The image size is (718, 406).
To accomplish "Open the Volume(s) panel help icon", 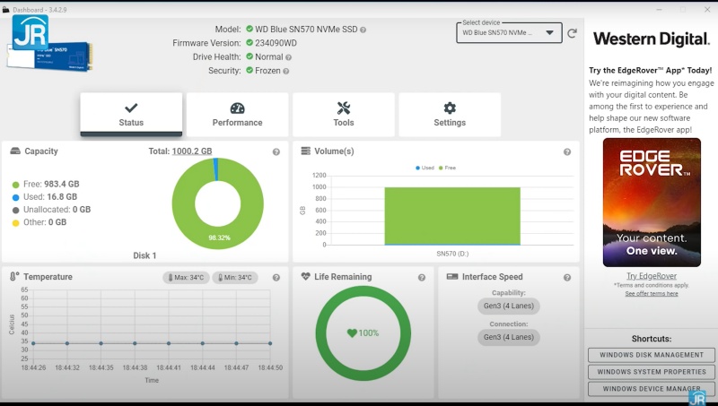I will coord(567,152).
